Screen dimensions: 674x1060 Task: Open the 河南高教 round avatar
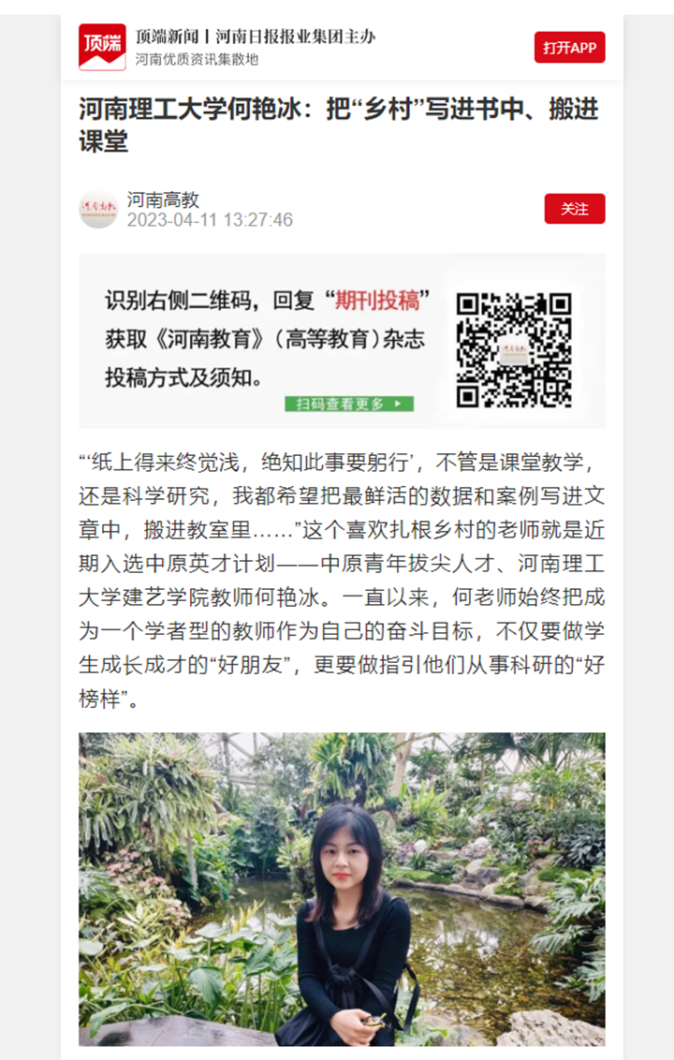[x=98, y=209]
